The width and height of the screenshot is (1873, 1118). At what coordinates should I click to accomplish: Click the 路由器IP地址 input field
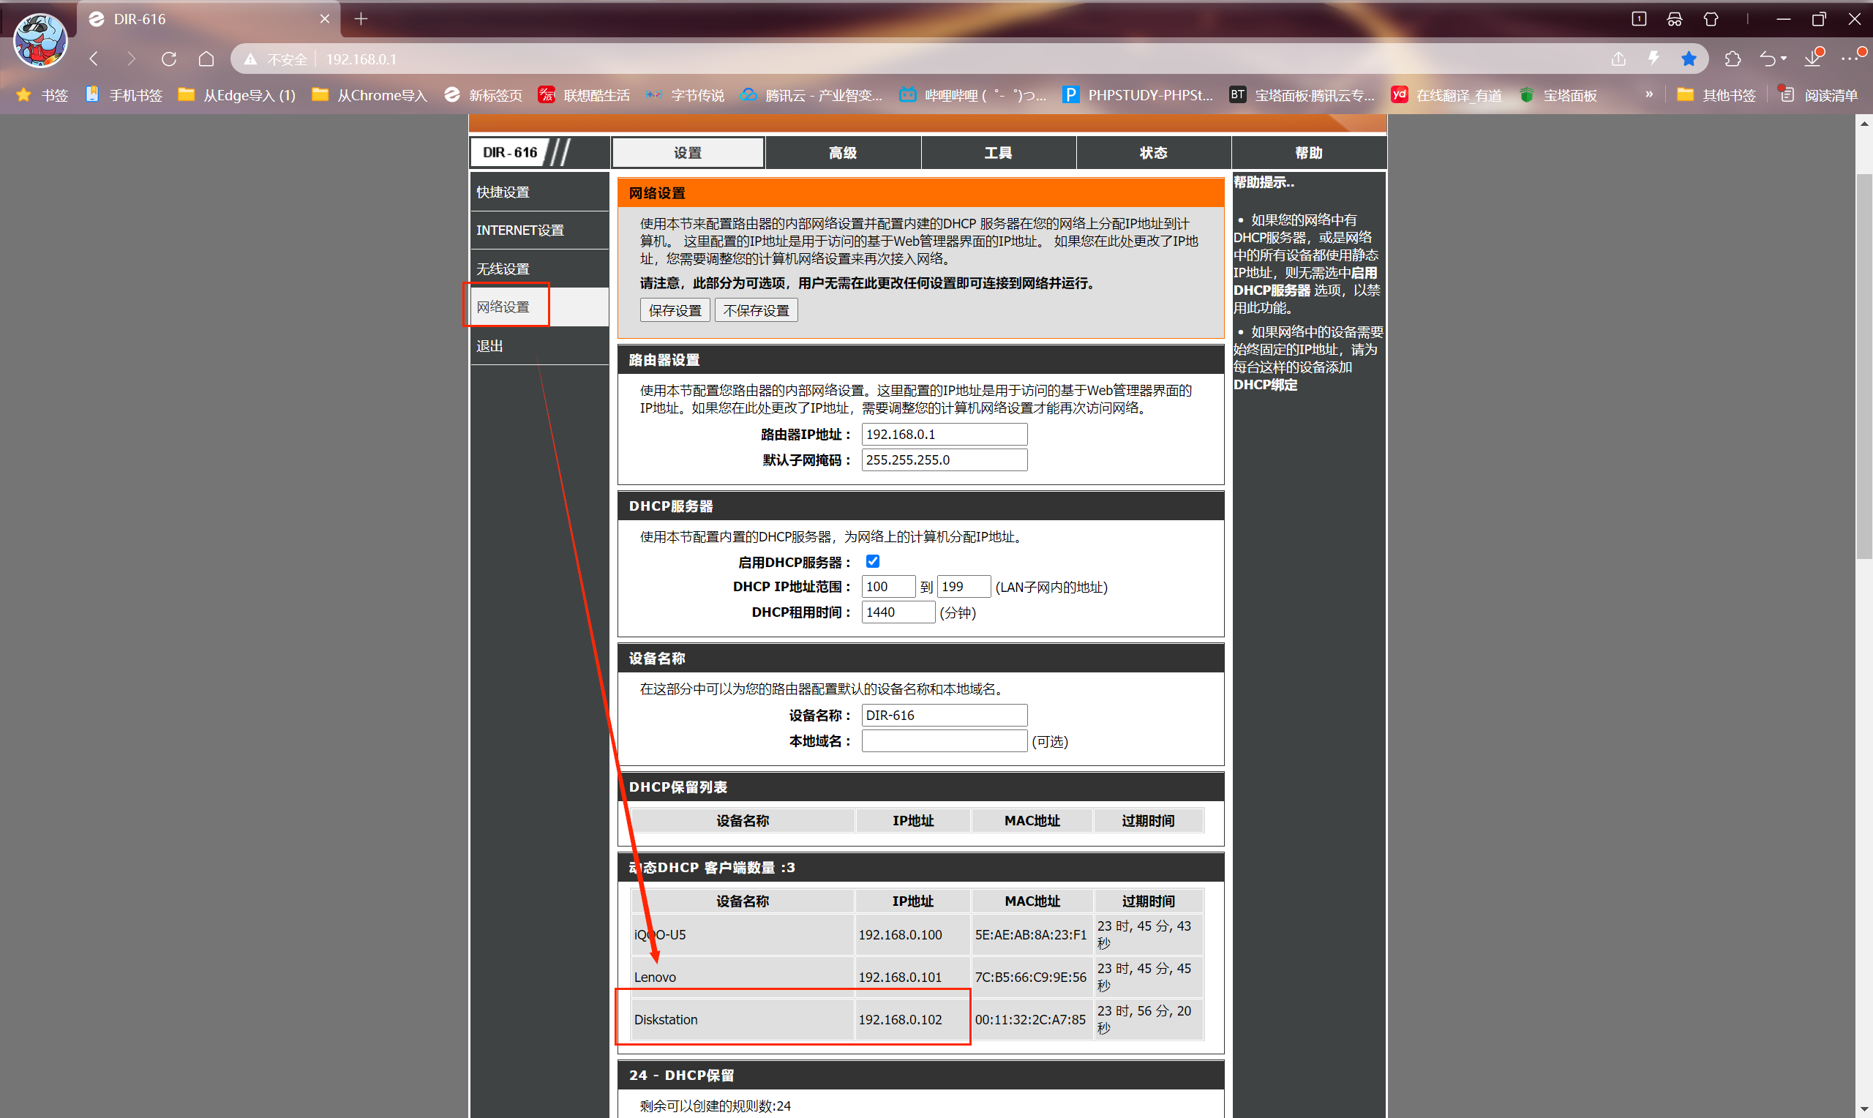(945, 434)
